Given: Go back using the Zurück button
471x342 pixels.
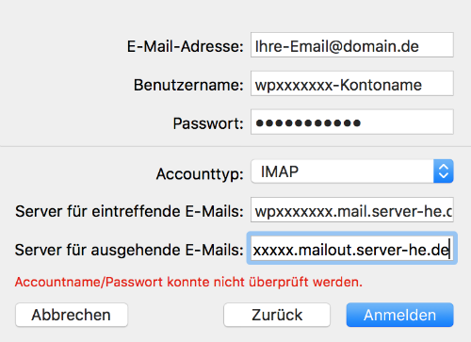Looking at the screenshot, I should (x=277, y=315).
